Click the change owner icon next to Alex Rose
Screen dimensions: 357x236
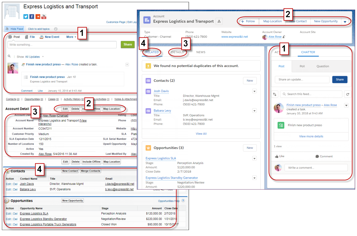(x=284, y=37)
